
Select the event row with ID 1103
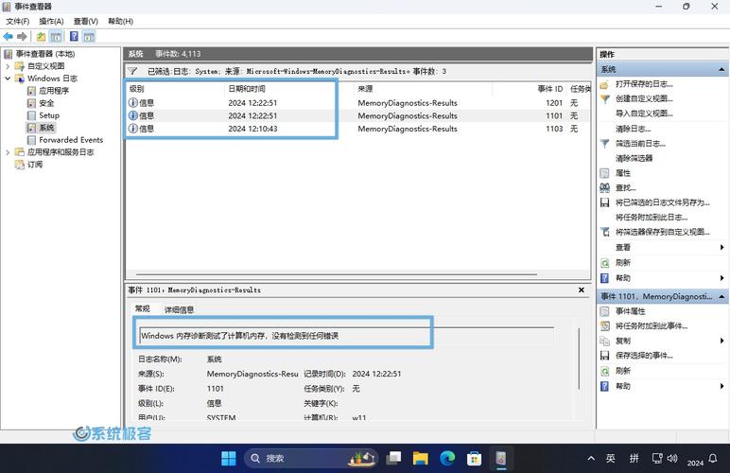click(357, 129)
